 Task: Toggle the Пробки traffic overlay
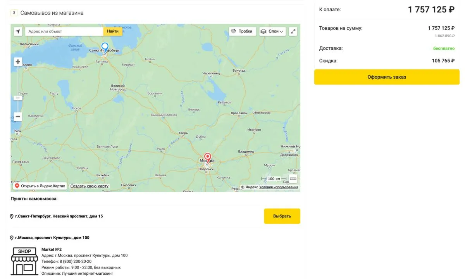(242, 31)
